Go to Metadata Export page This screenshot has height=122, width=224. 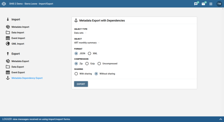pyautogui.click(x=20, y=61)
